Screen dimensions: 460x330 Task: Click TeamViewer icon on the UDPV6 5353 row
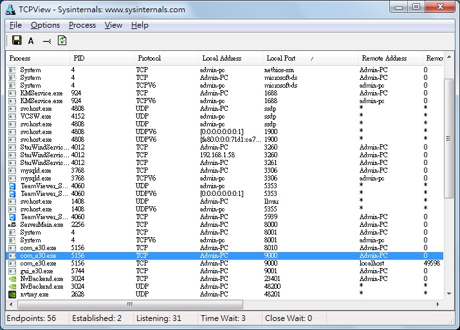pyautogui.click(x=12, y=193)
